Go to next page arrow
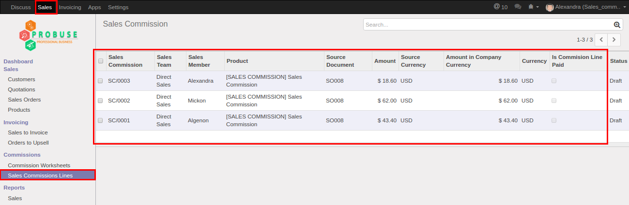This screenshot has height=205, width=629. (x=614, y=40)
